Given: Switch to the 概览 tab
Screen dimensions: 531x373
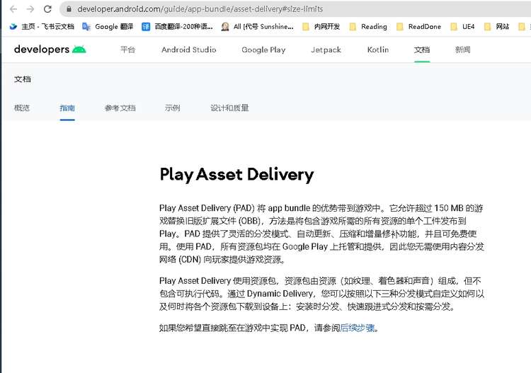Looking at the screenshot, I should pyautogui.click(x=22, y=108).
